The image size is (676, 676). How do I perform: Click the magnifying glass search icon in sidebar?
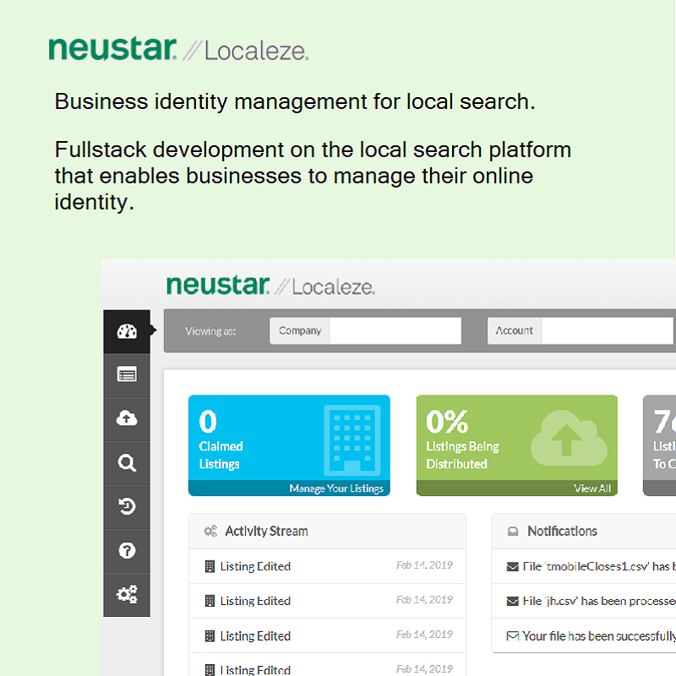pos(127,463)
